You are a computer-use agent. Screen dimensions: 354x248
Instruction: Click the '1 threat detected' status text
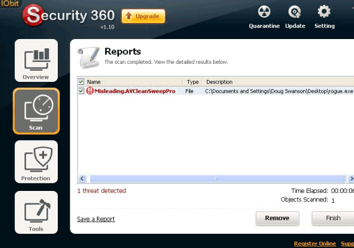click(x=102, y=191)
